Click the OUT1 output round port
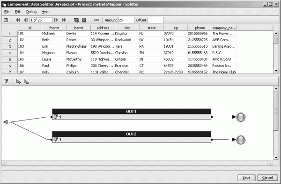 [x=241, y=117]
